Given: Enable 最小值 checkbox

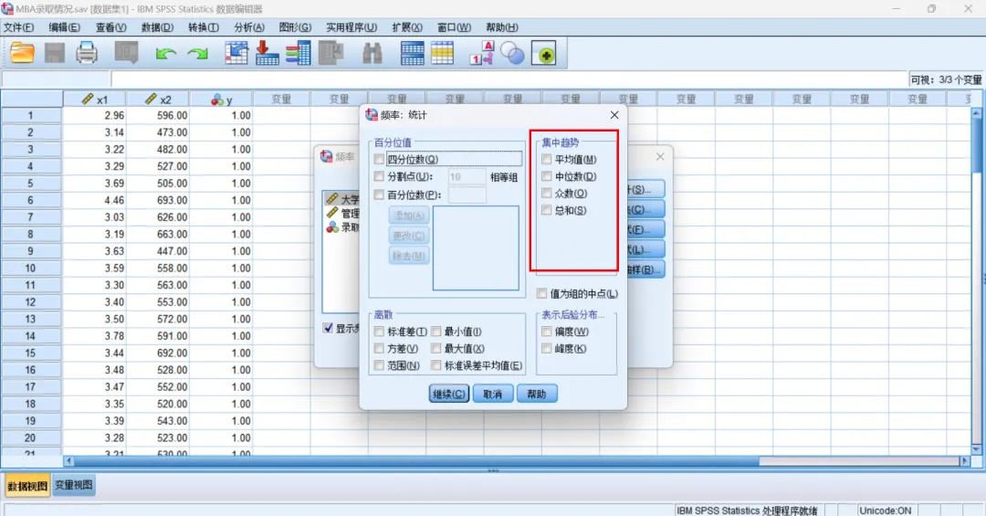Looking at the screenshot, I should pos(435,331).
